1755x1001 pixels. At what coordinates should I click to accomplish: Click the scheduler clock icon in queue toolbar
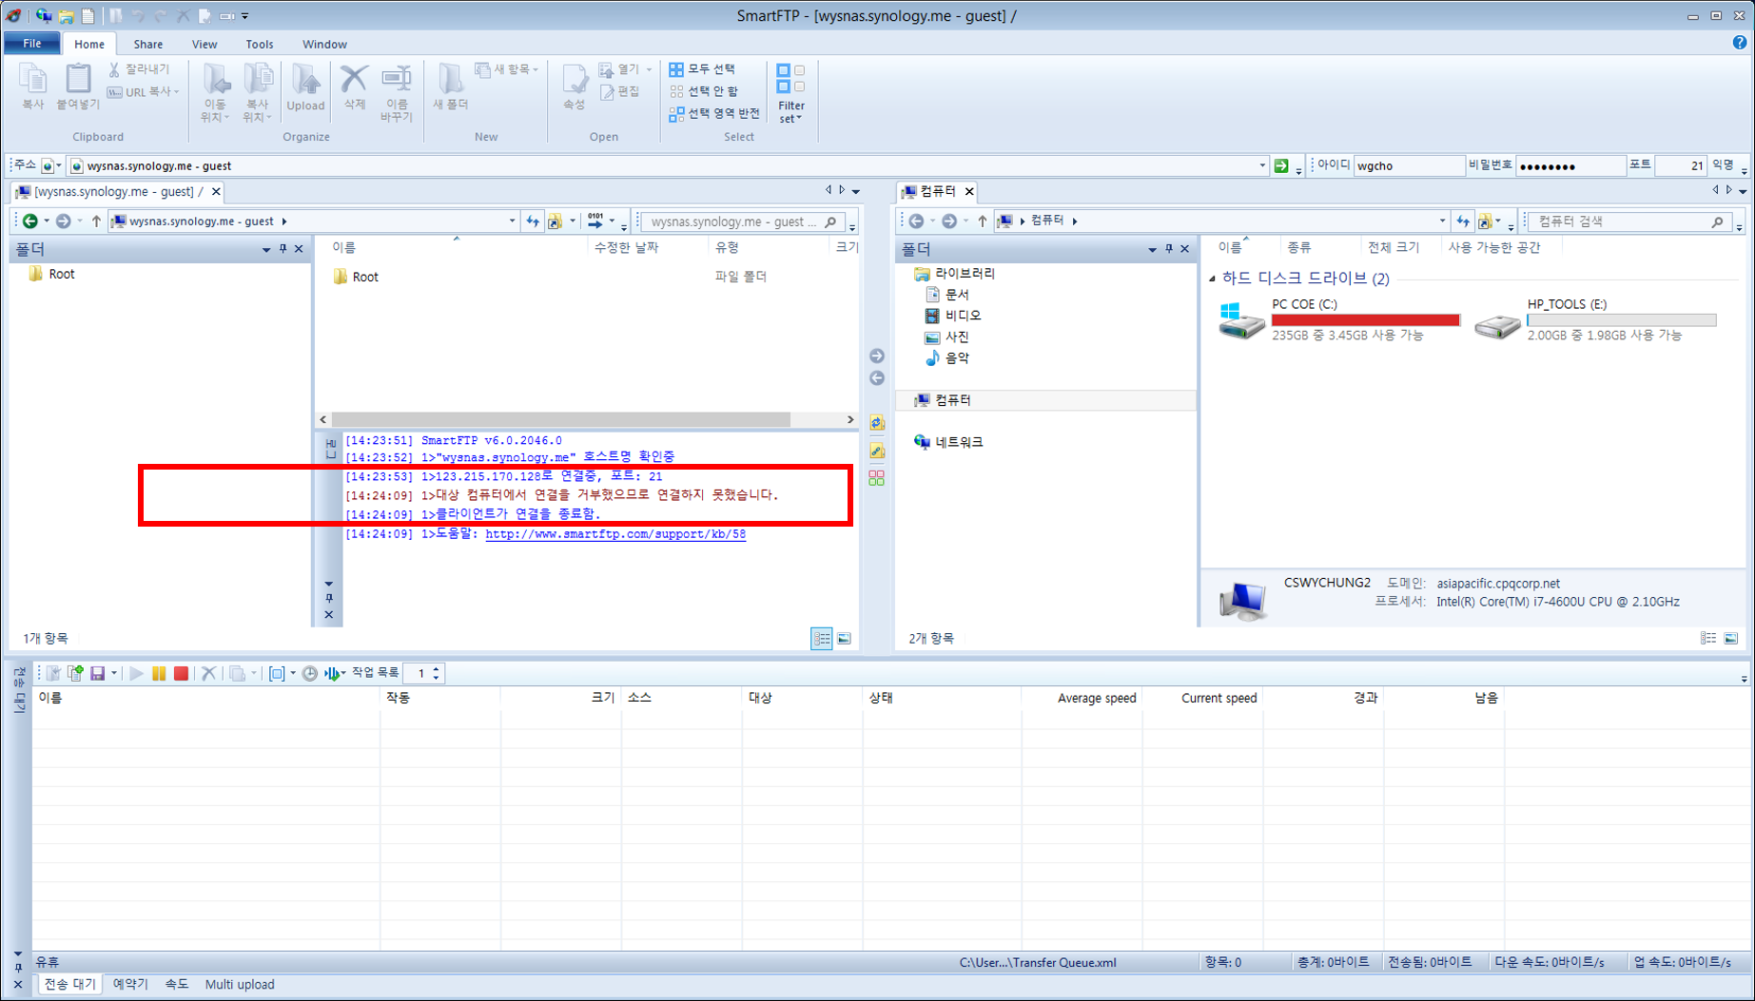click(x=309, y=673)
